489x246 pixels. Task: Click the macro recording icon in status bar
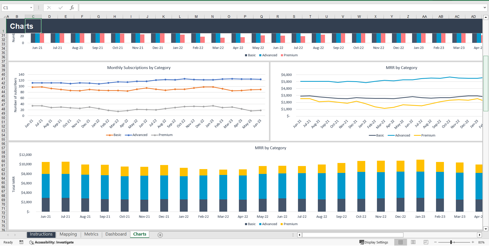click(21, 242)
